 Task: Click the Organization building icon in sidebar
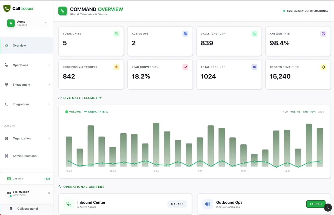(x=7, y=138)
